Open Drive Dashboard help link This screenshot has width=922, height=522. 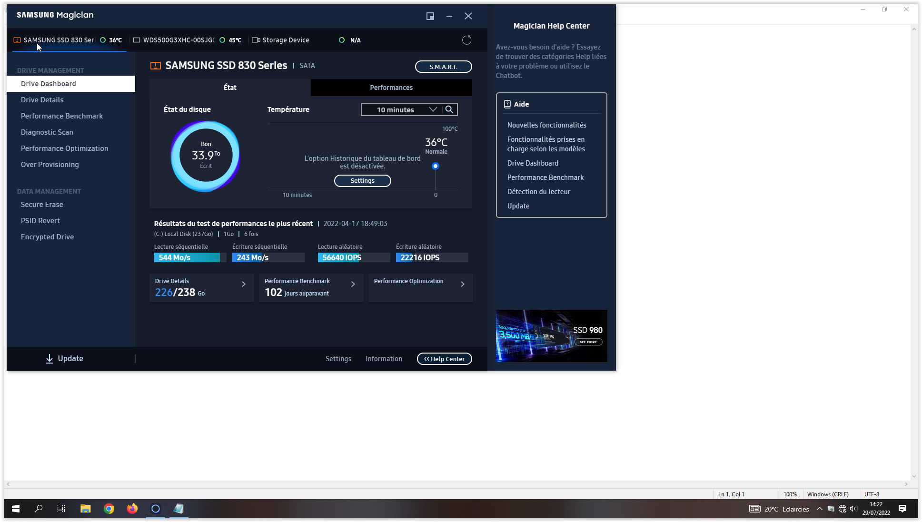pyautogui.click(x=533, y=163)
